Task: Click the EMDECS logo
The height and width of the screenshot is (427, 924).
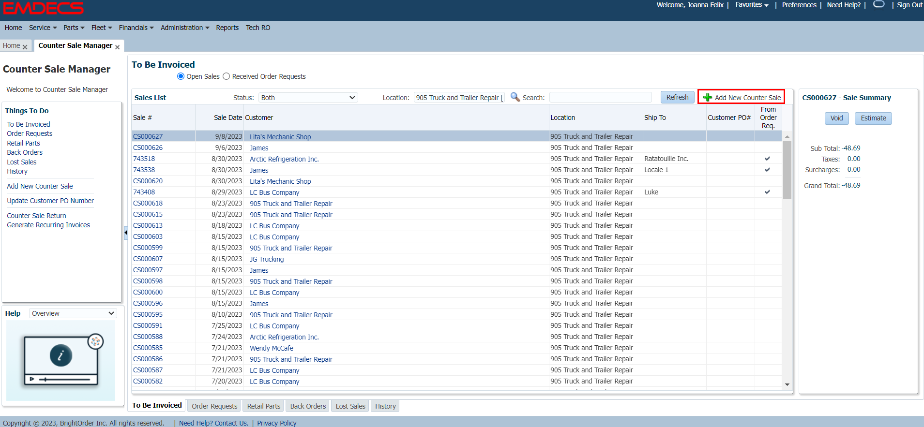Action: [43, 8]
